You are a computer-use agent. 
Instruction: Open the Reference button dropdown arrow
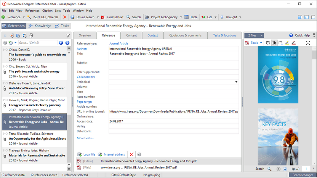tap(24, 17)
